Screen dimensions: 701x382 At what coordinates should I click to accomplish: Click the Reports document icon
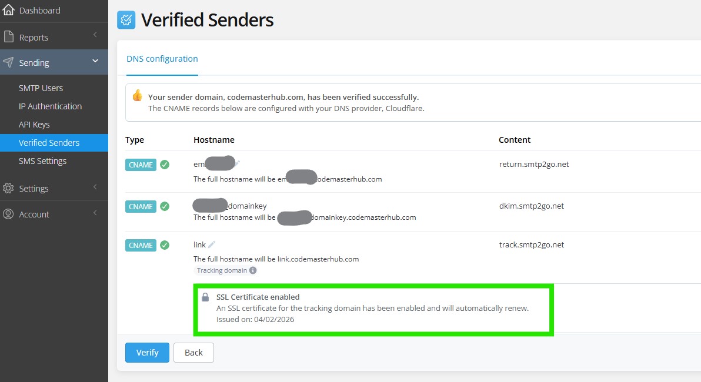[8, 37]
